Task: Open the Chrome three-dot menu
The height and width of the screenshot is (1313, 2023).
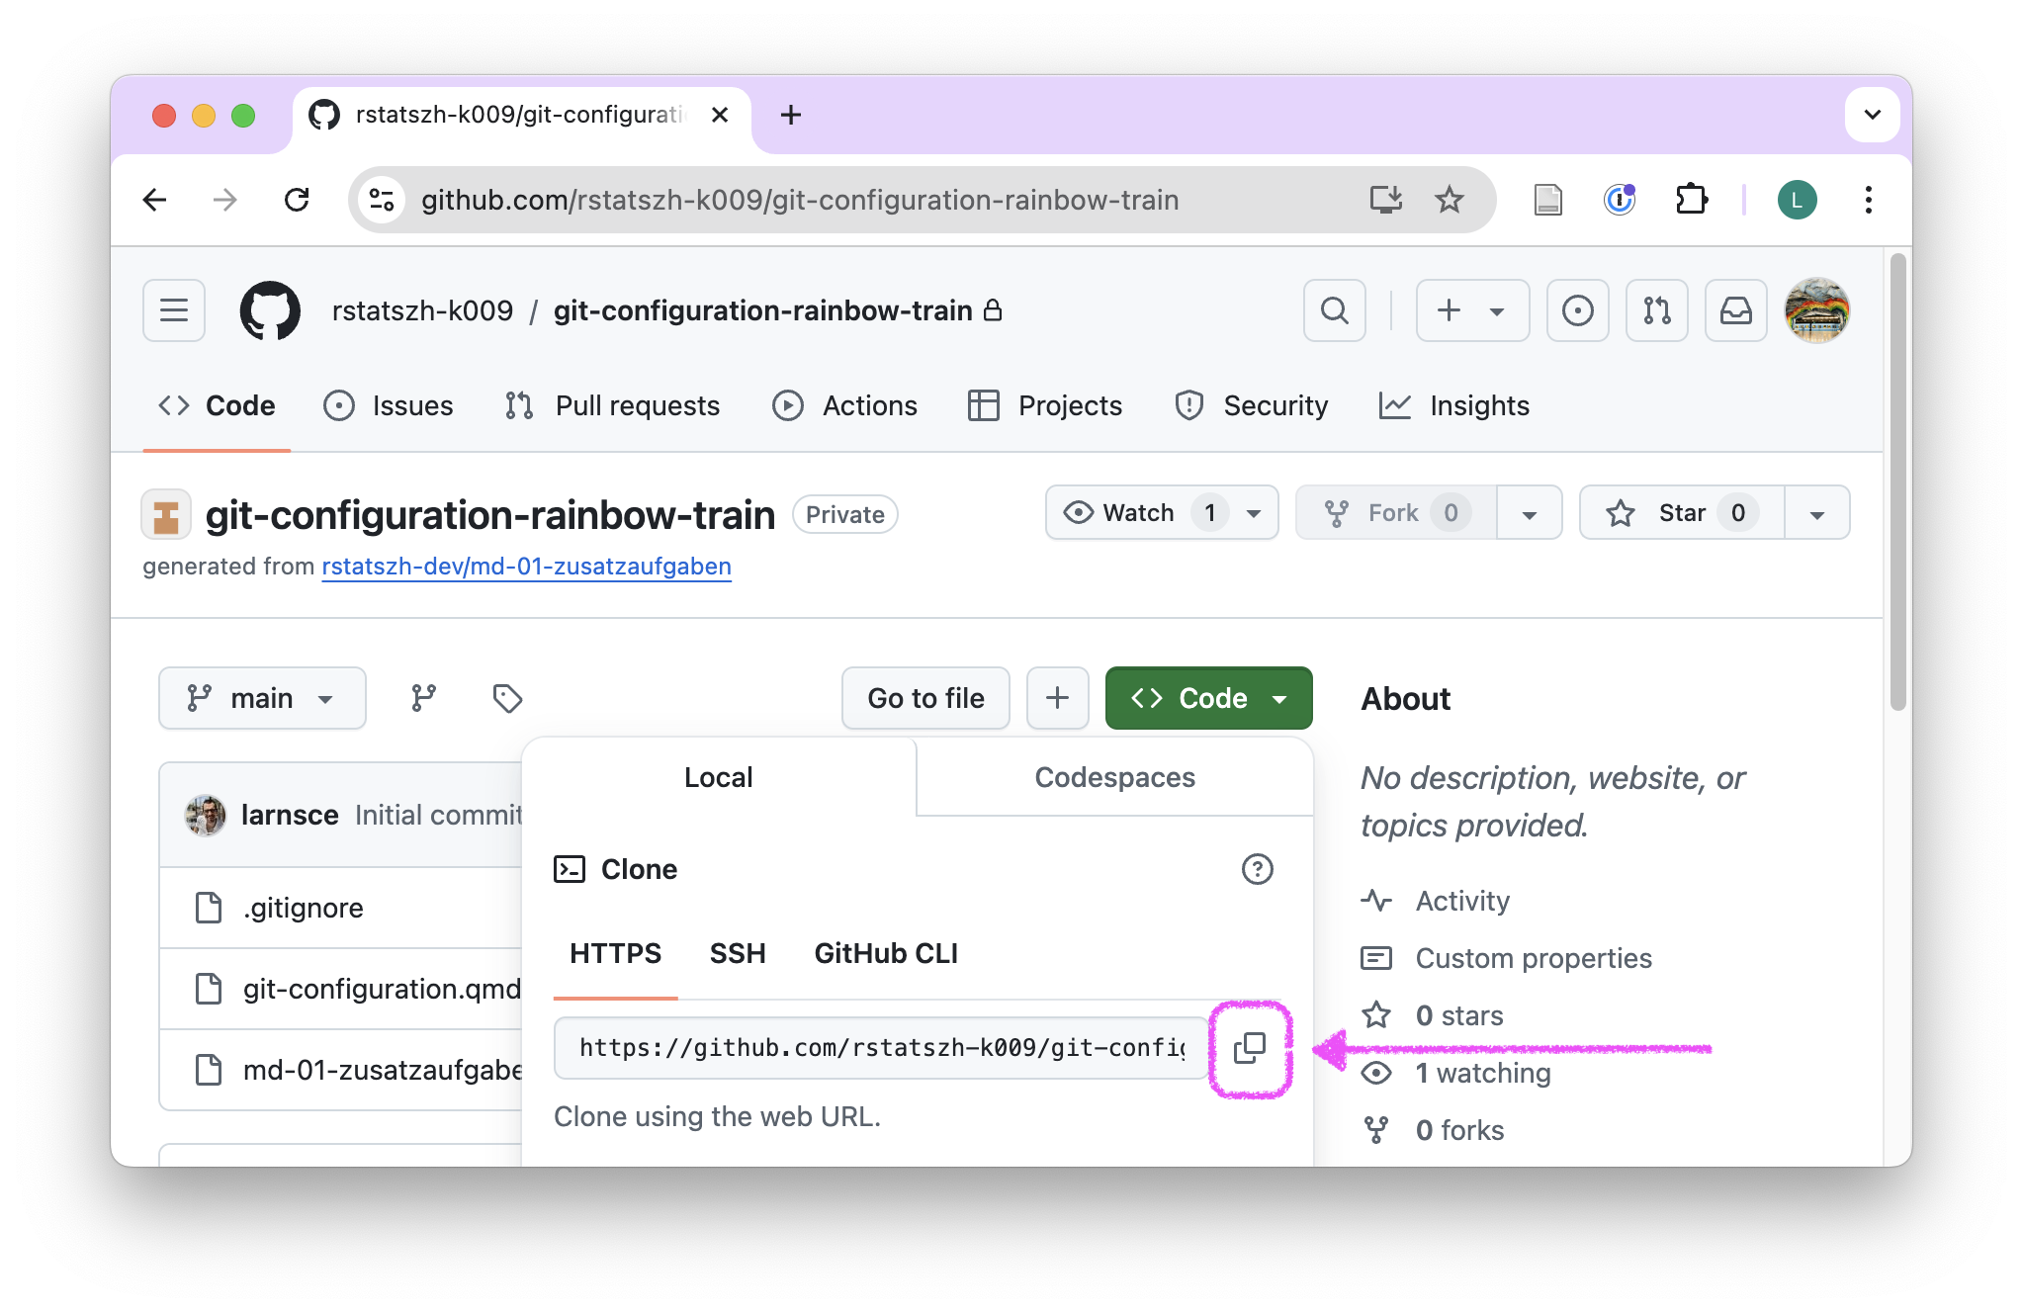Action: 1869,200
